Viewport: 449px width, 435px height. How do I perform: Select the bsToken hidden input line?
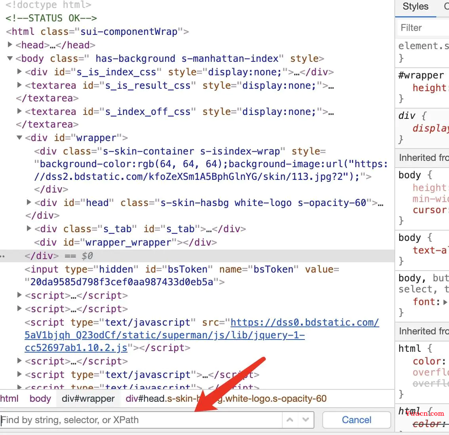coord(182,275)
